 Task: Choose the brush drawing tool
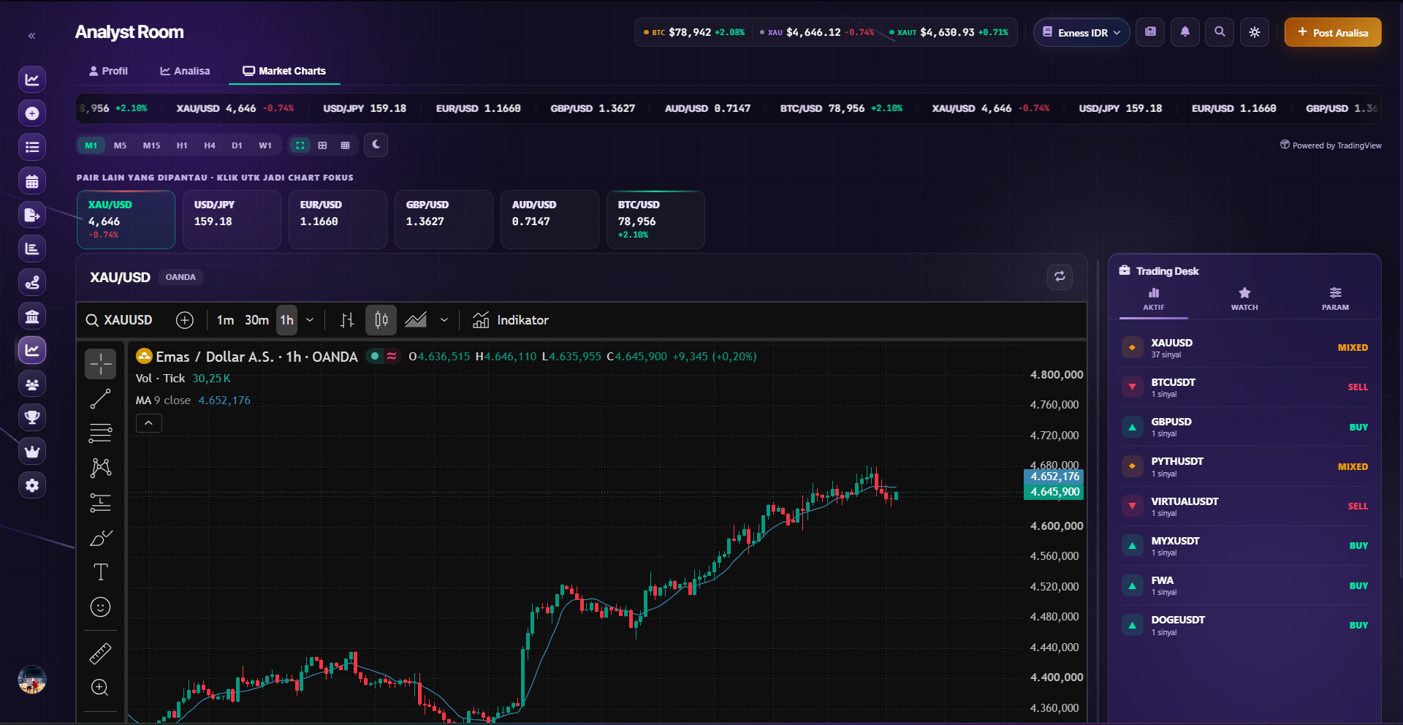[101, 538]
